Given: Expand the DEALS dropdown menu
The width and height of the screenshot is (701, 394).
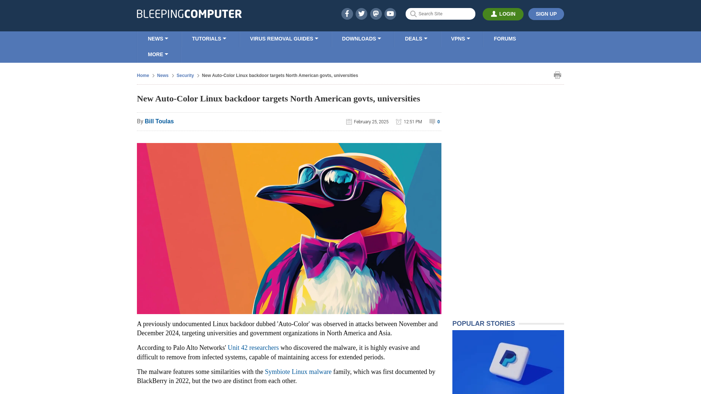Looking at the screenshot, I should (415, 39).
